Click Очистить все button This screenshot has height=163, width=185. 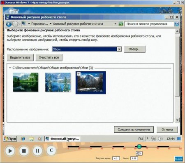[49, 57]
